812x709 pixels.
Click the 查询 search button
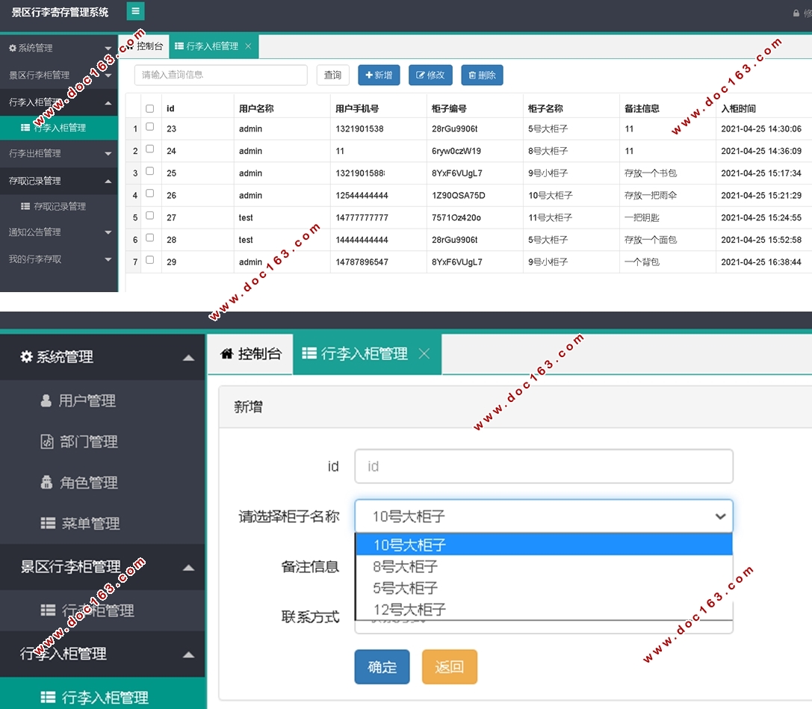click(332, 75)
